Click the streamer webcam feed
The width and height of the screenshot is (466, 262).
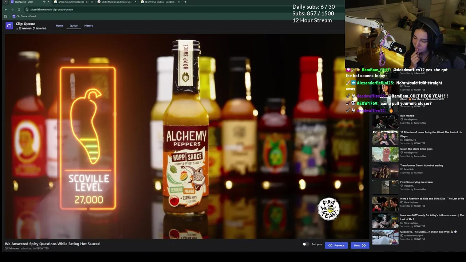coord(405,33)
